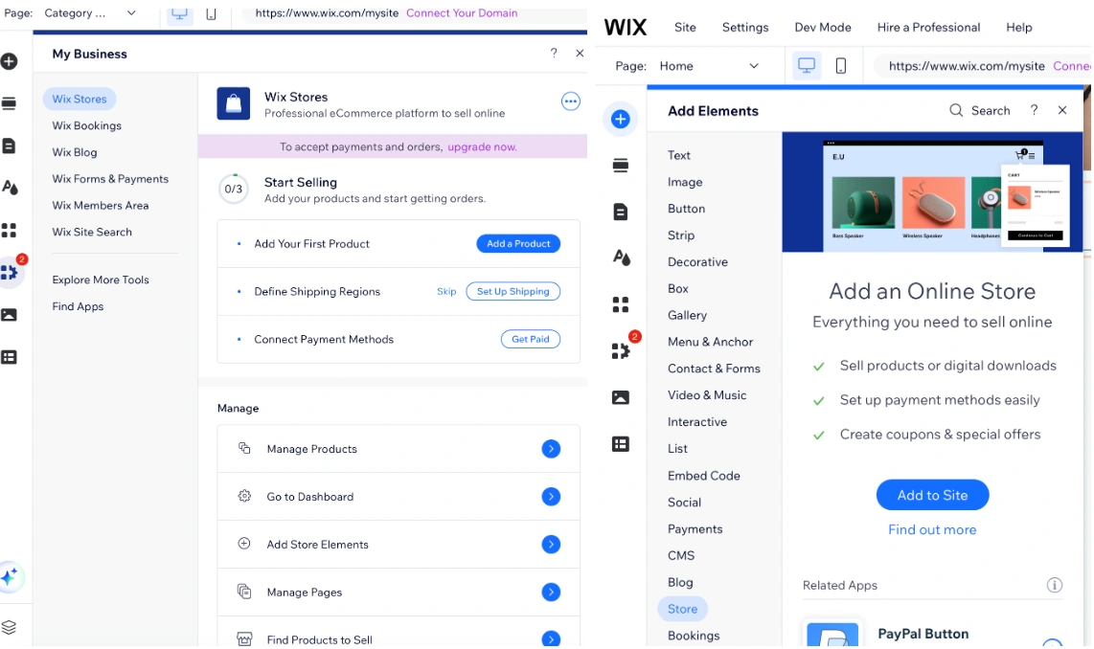Open Layers icon at bottom left
Viewport: 1094px width, 649px height.
click(x=9, y=627)
